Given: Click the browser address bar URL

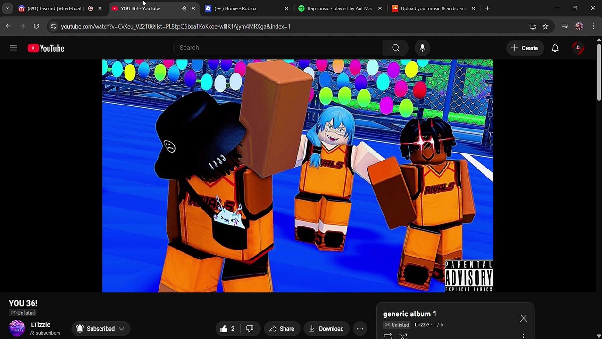Looking at the screenshot, I should pos(176,26).
